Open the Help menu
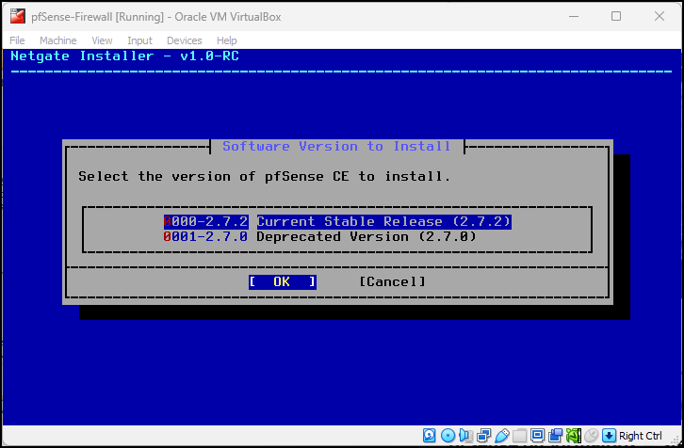The height and width of the screenshot is (448, 684). (226, 40)
